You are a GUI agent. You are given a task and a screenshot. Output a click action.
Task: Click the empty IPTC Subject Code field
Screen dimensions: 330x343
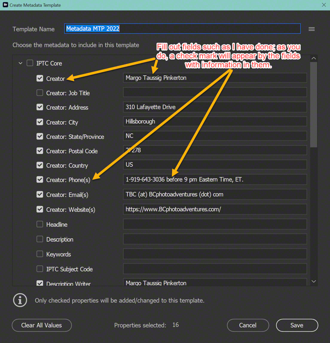coord(215,269)
